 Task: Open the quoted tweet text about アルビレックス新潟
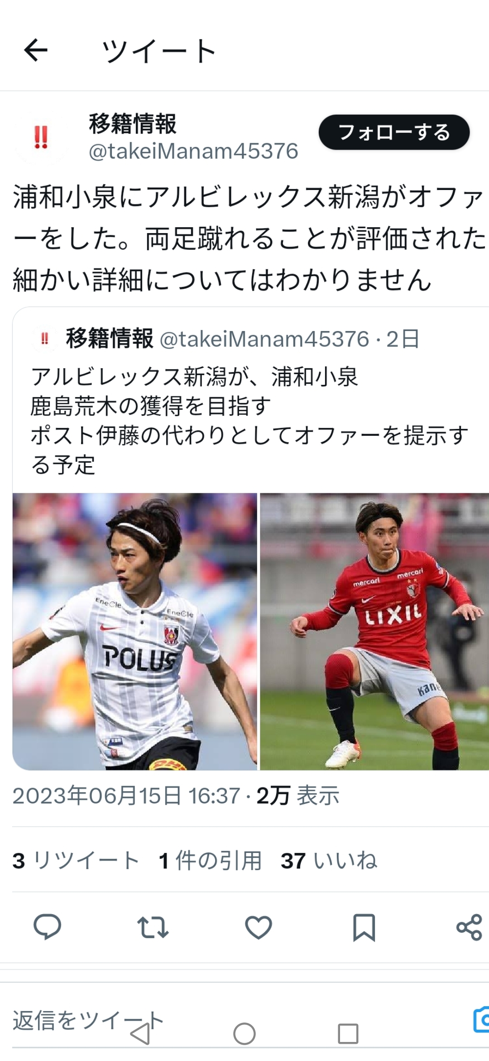(x=249, y=420)
